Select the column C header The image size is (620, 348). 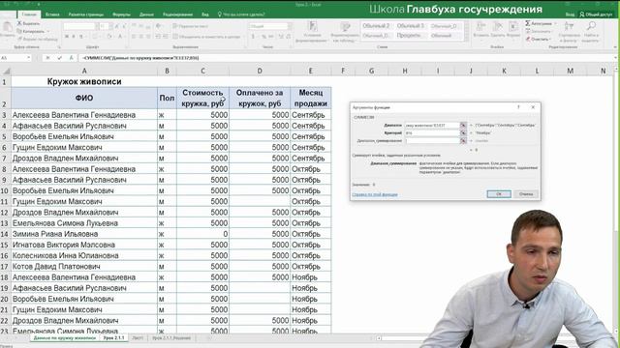click(x=202, y=71)
